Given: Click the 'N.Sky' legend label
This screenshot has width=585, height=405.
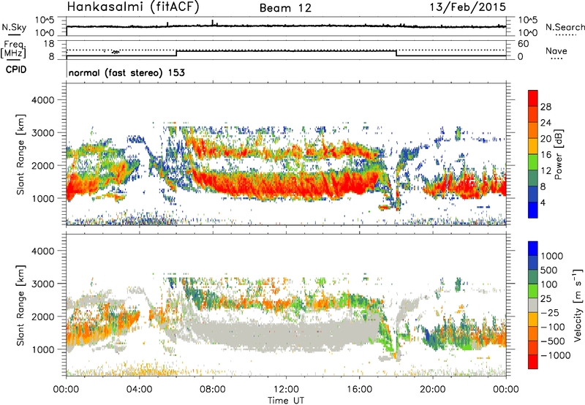Looking at the screenshot, I should 14,27.
